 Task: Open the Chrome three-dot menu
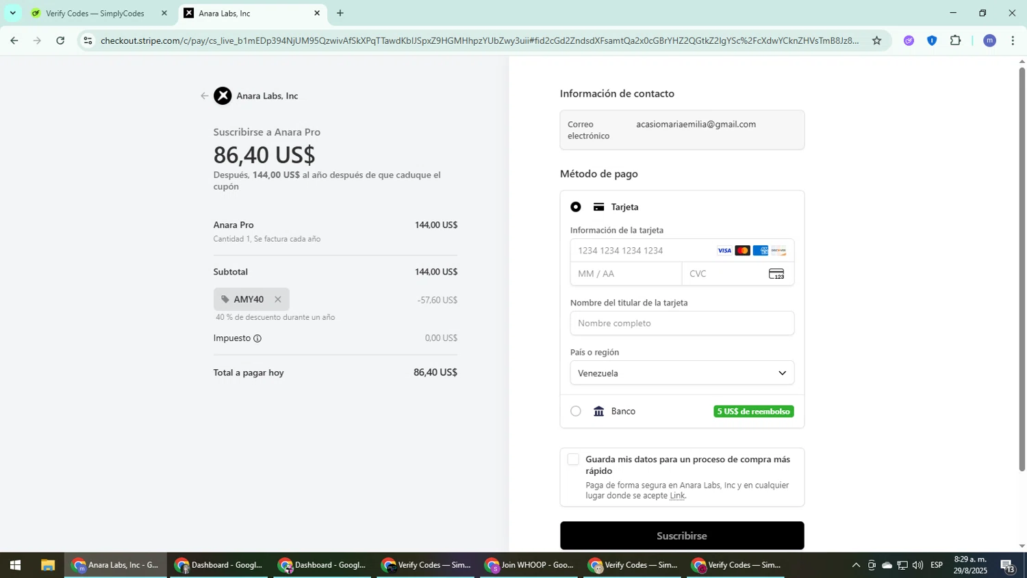coord(1013,40)
